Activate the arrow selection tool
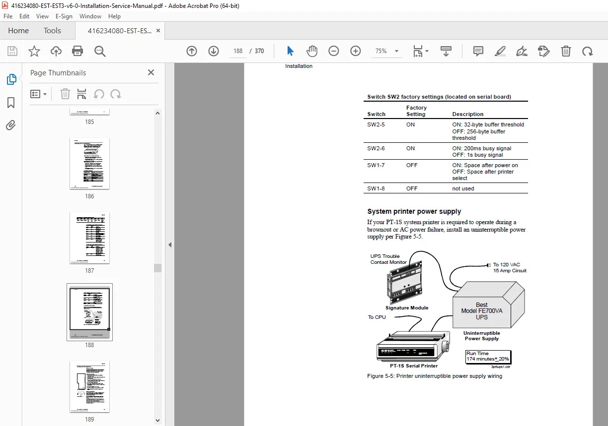608x426 pixels. (x=291, y=51)
